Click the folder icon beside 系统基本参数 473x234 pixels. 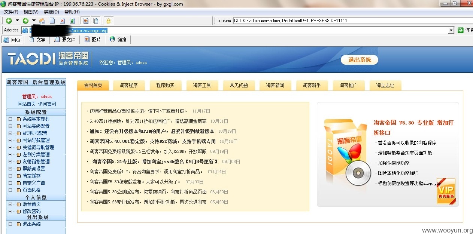click(x=18, y=119)
